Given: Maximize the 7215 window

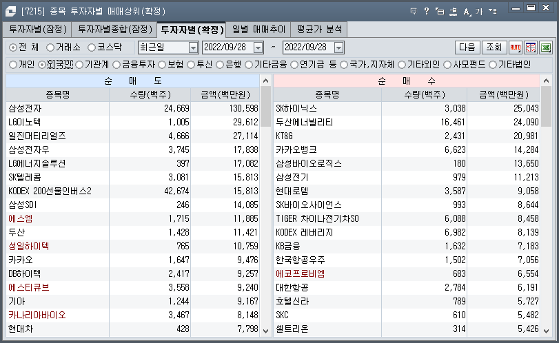Looking at the screenshot, I should [x=531, y=8].
